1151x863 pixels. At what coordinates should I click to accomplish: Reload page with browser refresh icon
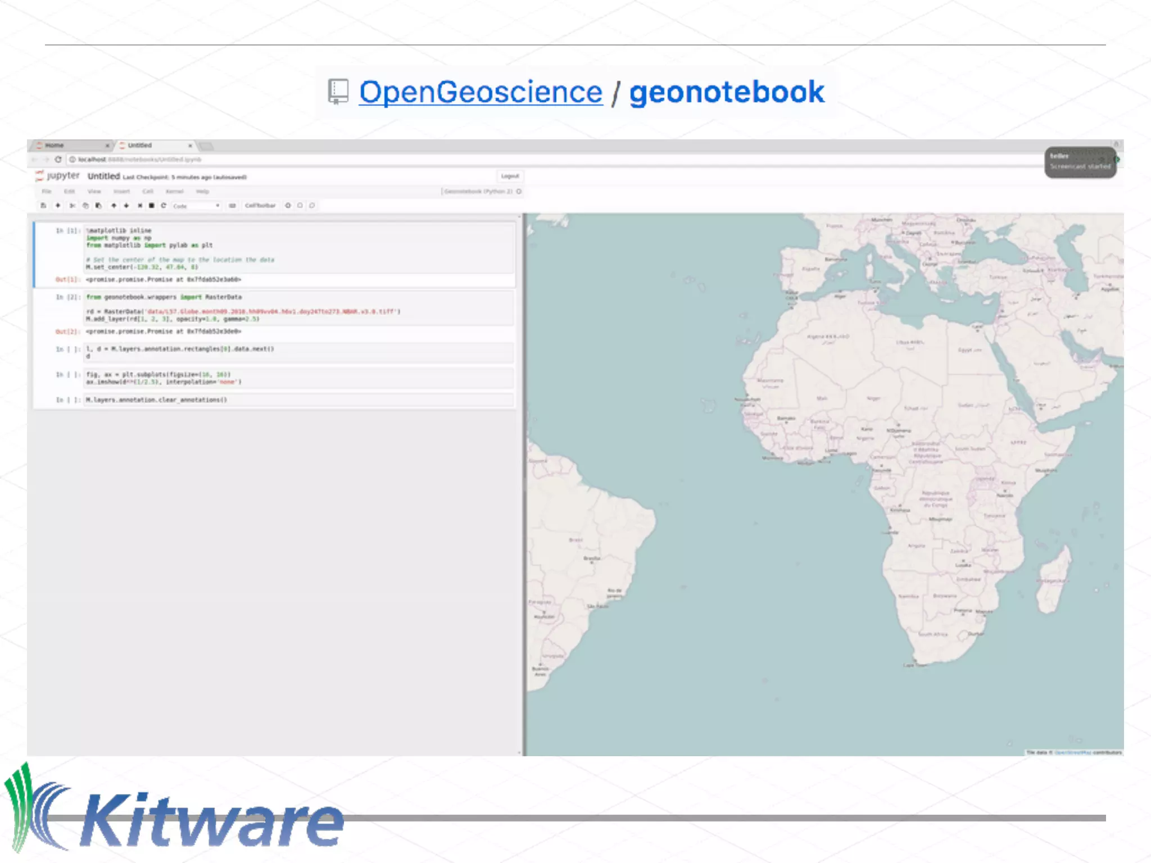[58, 160]
